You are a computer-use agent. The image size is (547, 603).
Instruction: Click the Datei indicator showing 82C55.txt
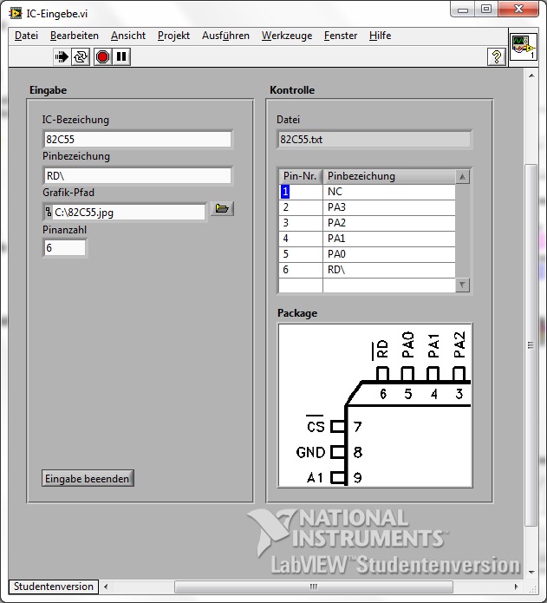[374, 139]
